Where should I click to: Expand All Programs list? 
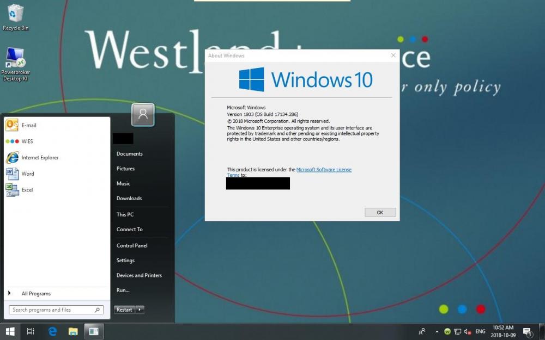(x=36, y=294)
